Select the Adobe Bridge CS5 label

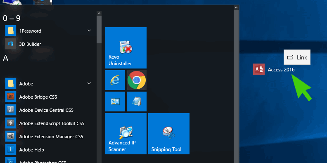click(38, 97)
